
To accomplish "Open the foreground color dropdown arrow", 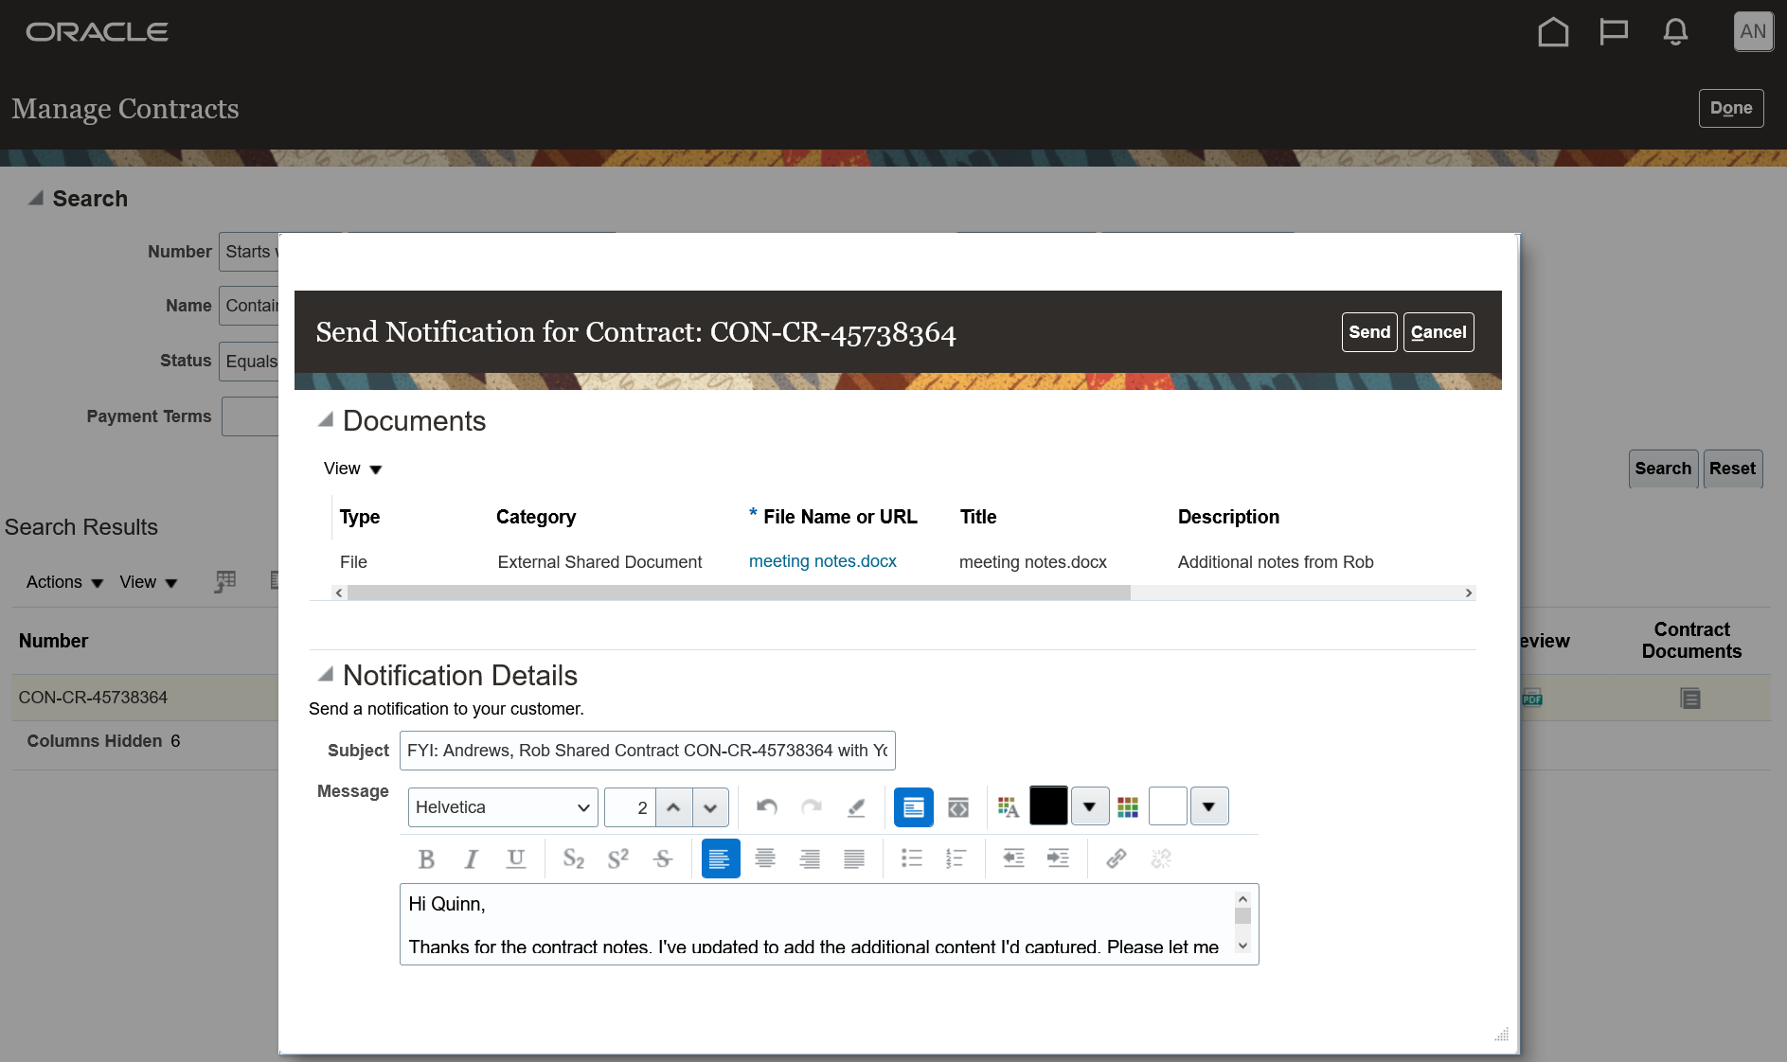I will pyautogui.click(x=1090, y=807).
